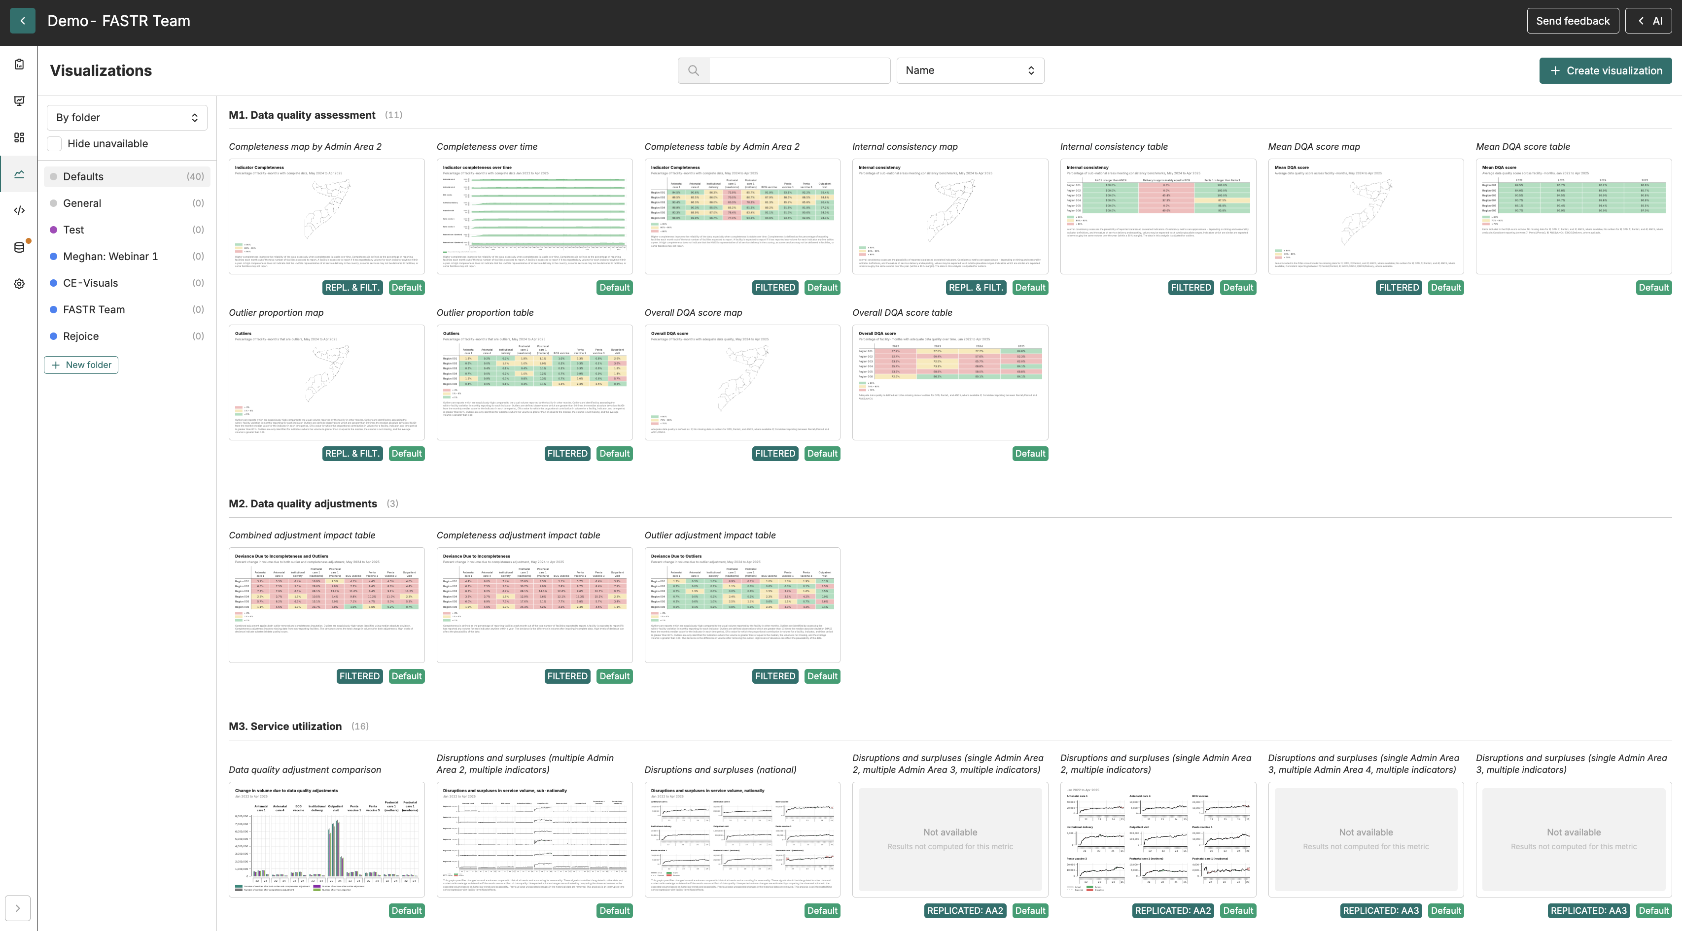The width and height of the screenshot is (1682, 931).
Task: Open Overall DQA score table thumbnail
Action: pyautogui.click(x=950, y=382)
